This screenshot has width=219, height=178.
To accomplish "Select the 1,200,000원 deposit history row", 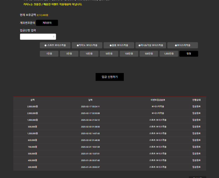I will click(110, 133).
